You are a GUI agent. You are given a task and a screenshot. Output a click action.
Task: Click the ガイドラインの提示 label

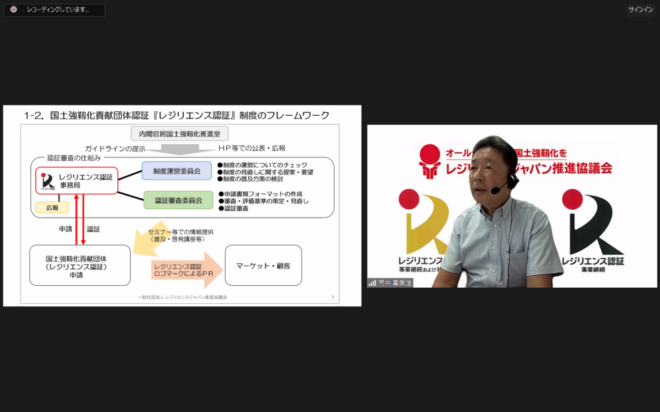click(x=115, y=149)
